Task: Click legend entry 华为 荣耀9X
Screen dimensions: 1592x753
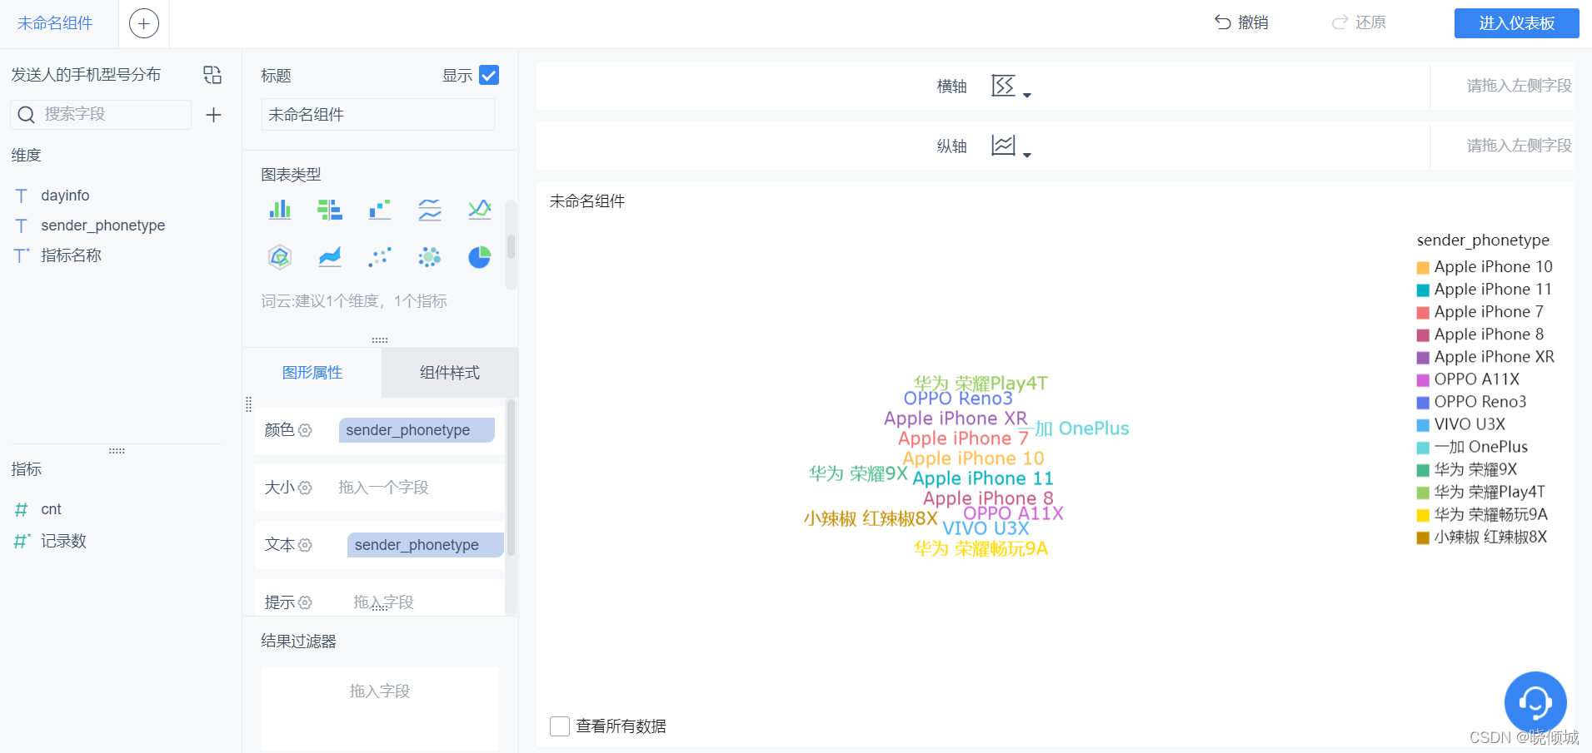Action: 1467,469
